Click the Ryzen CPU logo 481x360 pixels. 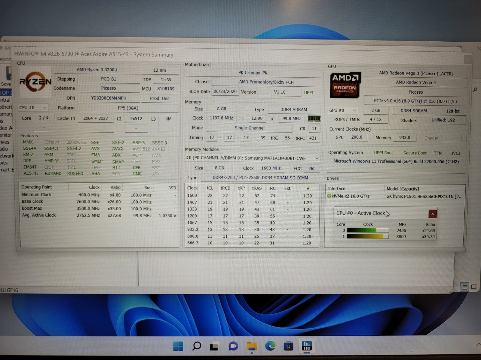35,81
